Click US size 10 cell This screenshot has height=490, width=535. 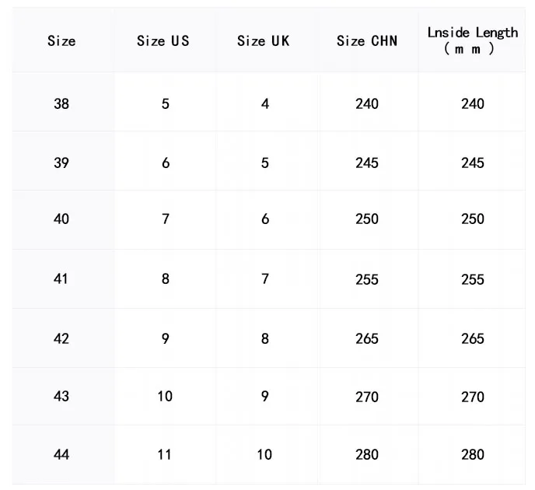[165, 396]
